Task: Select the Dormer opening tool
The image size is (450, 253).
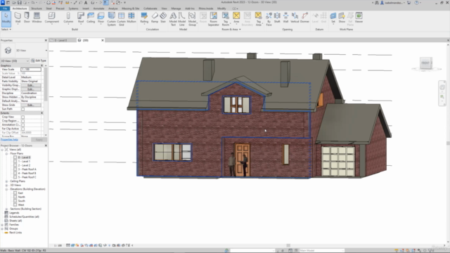Action: [304, 18]
